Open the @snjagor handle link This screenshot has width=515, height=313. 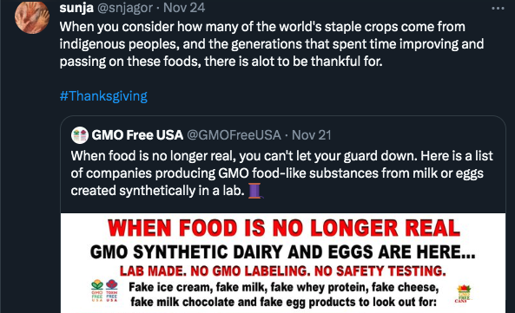pyautogui.click(x=124, y=8)
